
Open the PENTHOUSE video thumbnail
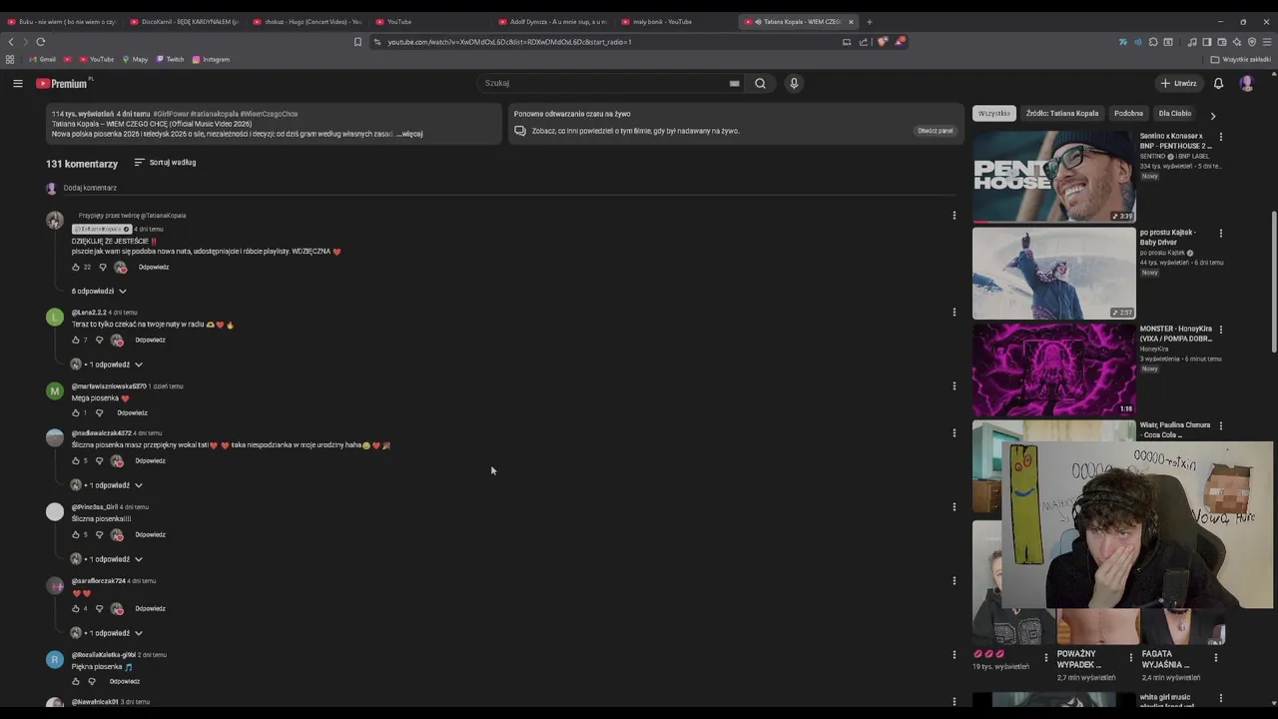click(x=1053, y=177)
